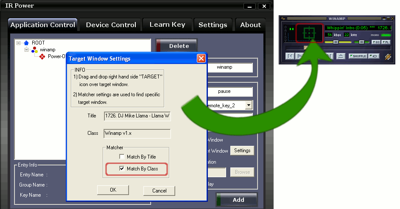Click Cancel in Target Window Settings
400x209 pixels.
coord(159,191)
